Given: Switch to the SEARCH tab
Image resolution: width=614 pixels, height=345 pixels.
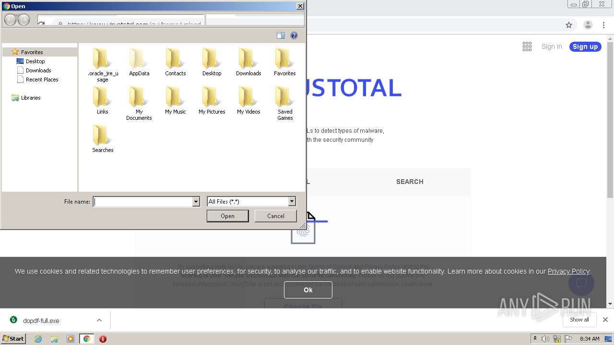Looking at the screenshot, I should click(x=410, y=182).
